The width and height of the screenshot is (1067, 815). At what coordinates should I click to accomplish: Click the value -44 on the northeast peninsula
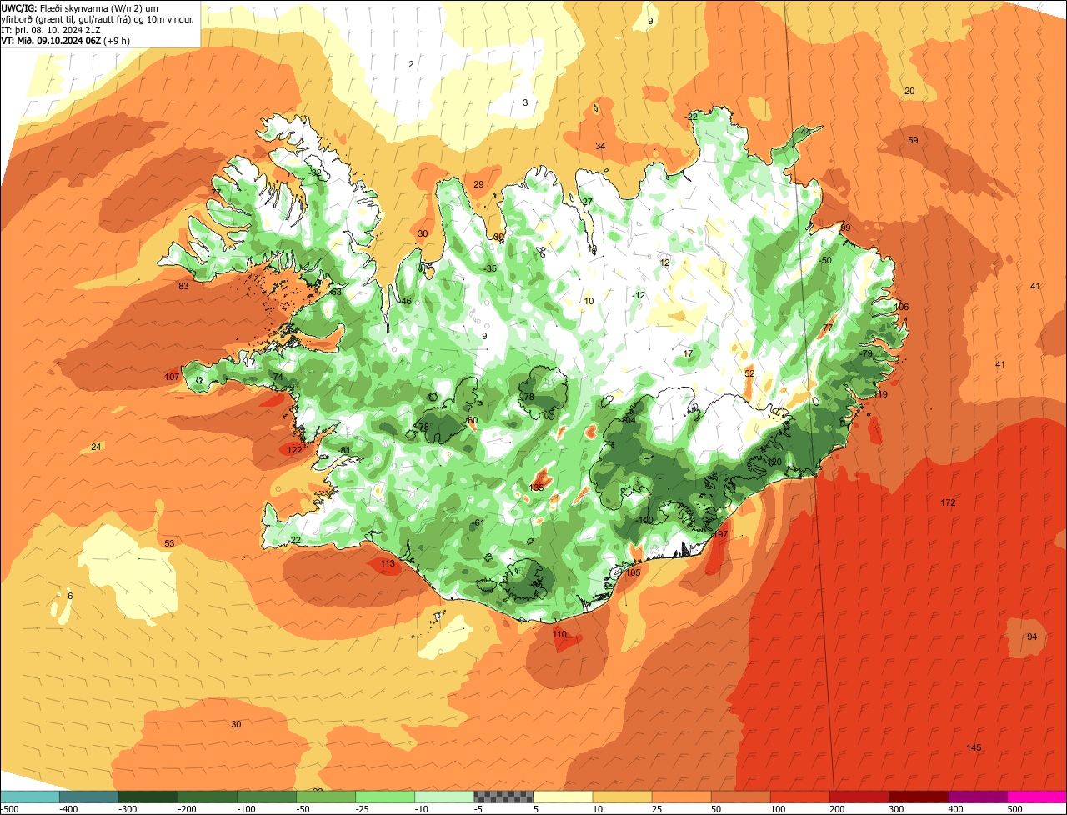[804, 132]
